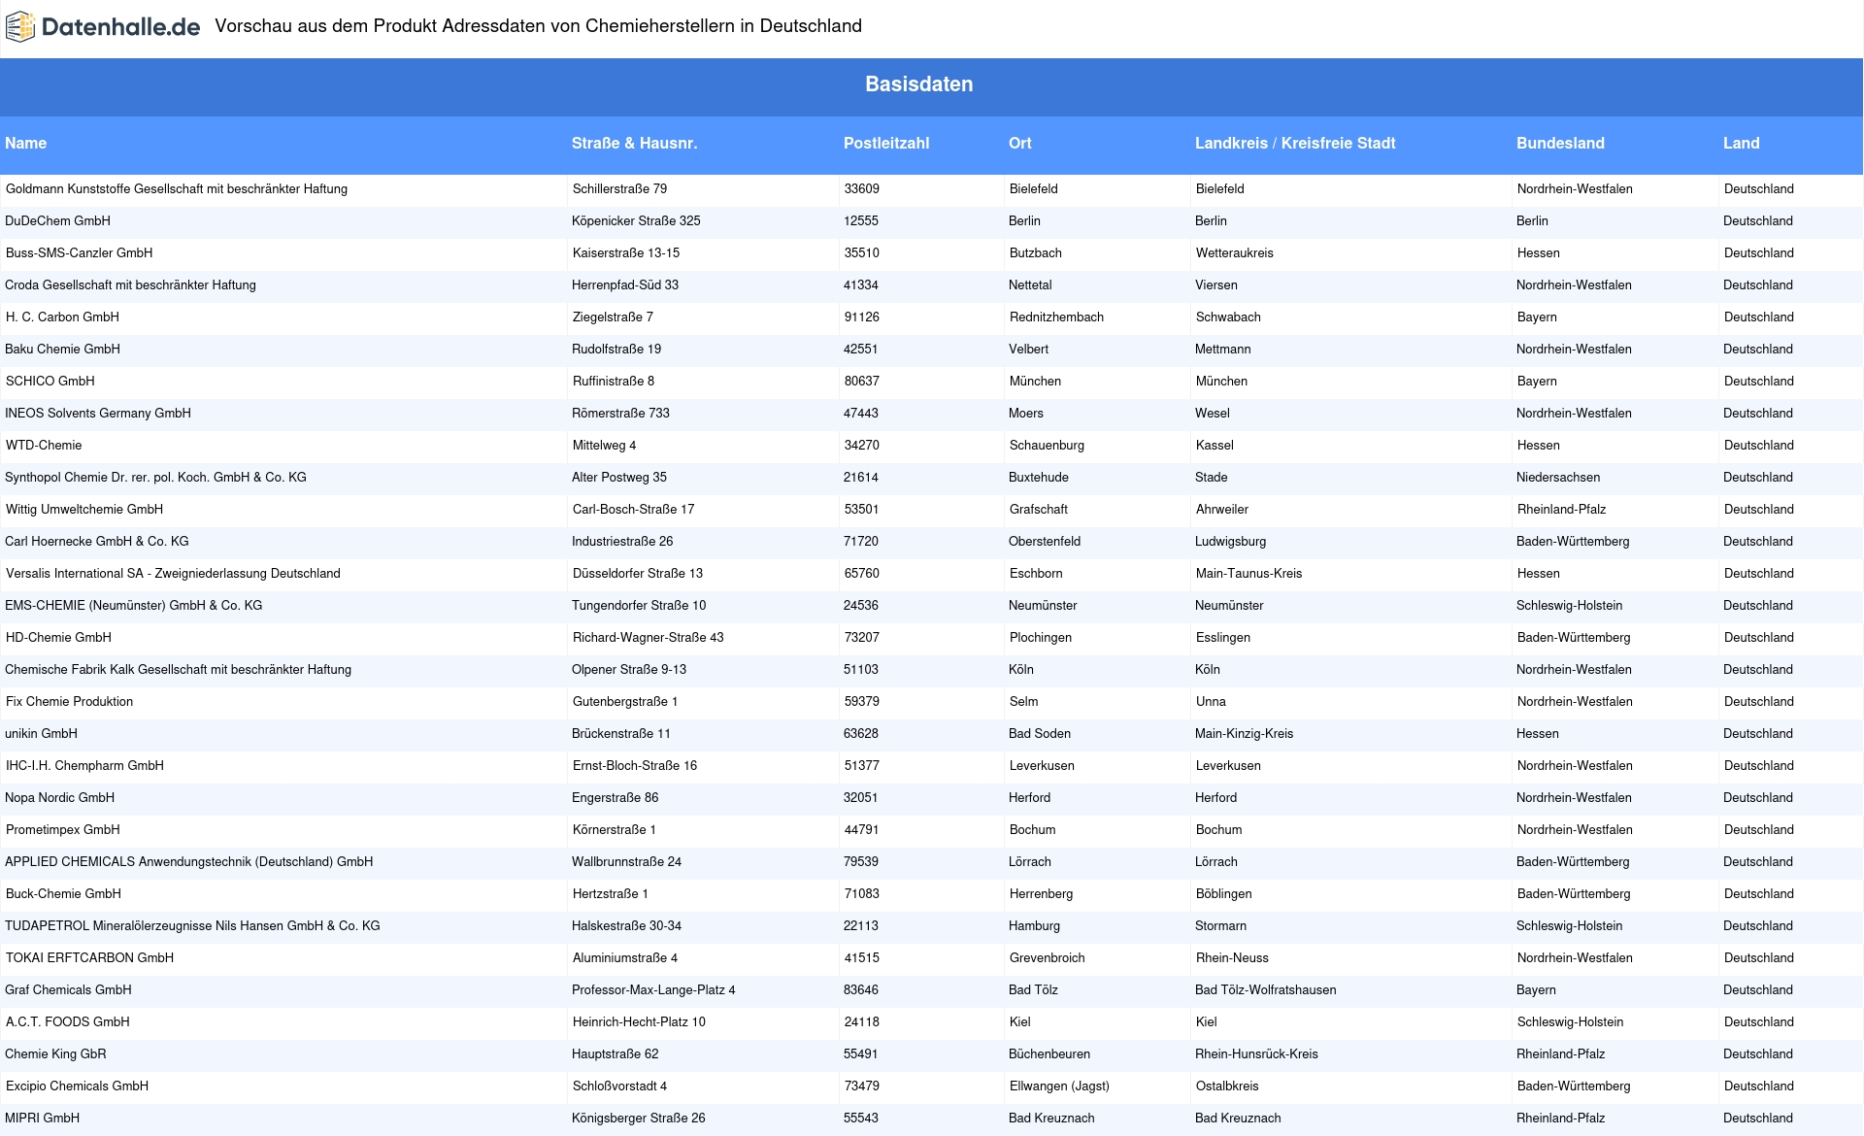
Task: Select H. C. Carbon GmbH entry
Action: click(x=62, y=317)
